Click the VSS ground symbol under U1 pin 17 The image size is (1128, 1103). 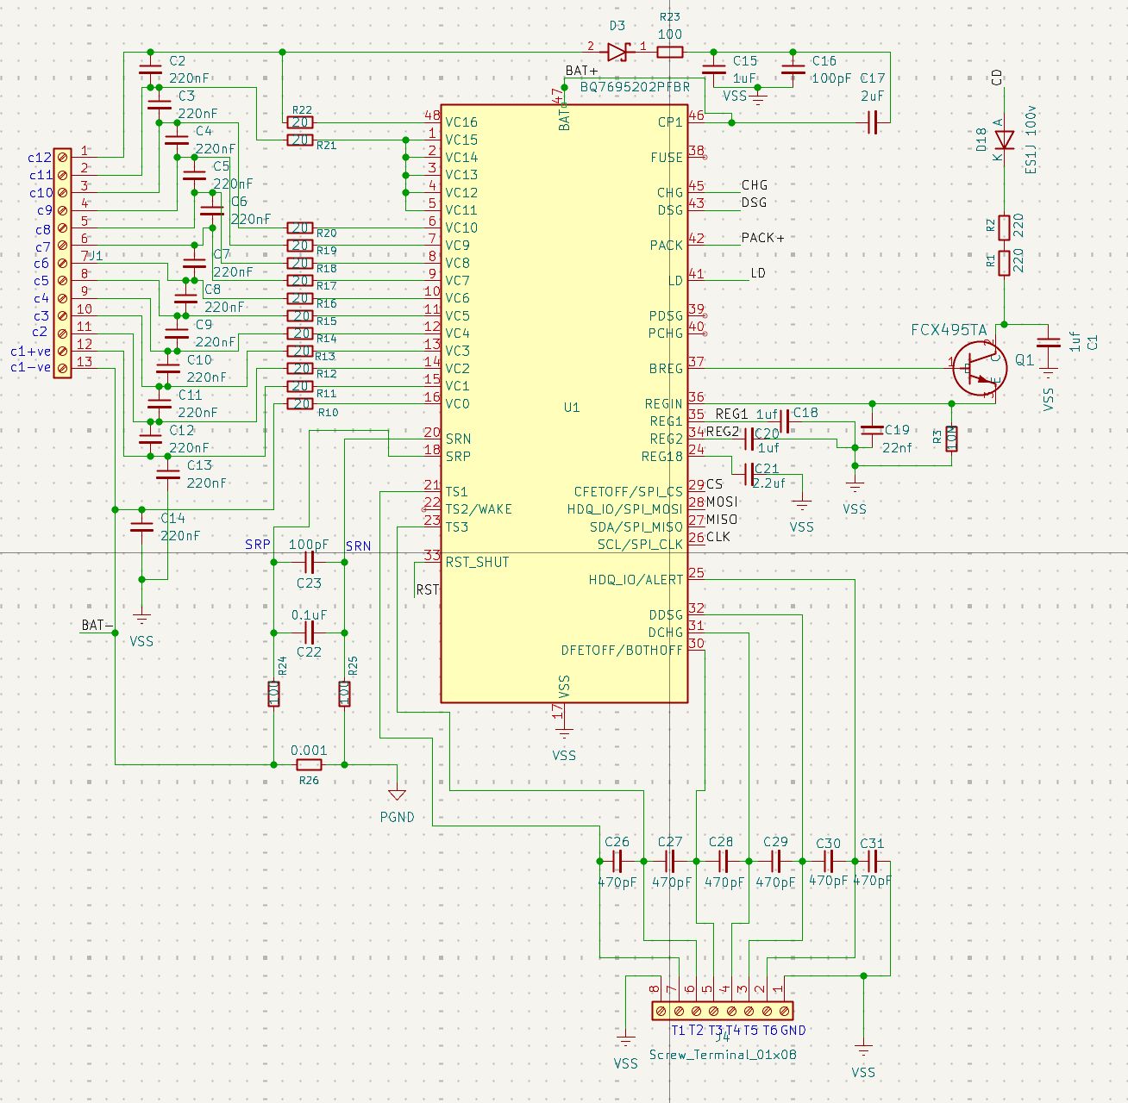click(x=564, y=731)
